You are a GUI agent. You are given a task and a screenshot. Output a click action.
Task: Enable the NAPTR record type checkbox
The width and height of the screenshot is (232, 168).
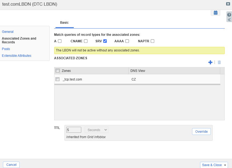152,41
